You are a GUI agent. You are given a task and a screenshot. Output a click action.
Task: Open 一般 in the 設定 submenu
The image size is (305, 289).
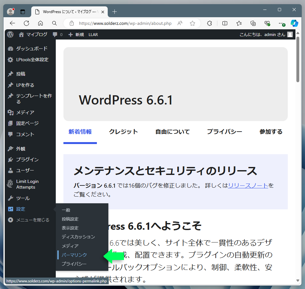click(x=66, y=210)
